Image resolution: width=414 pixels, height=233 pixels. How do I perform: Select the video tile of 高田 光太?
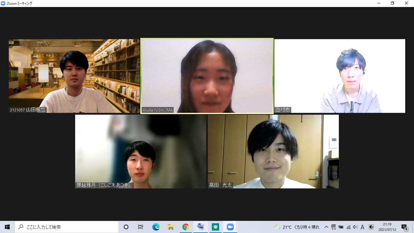click(x=273, y=151)
